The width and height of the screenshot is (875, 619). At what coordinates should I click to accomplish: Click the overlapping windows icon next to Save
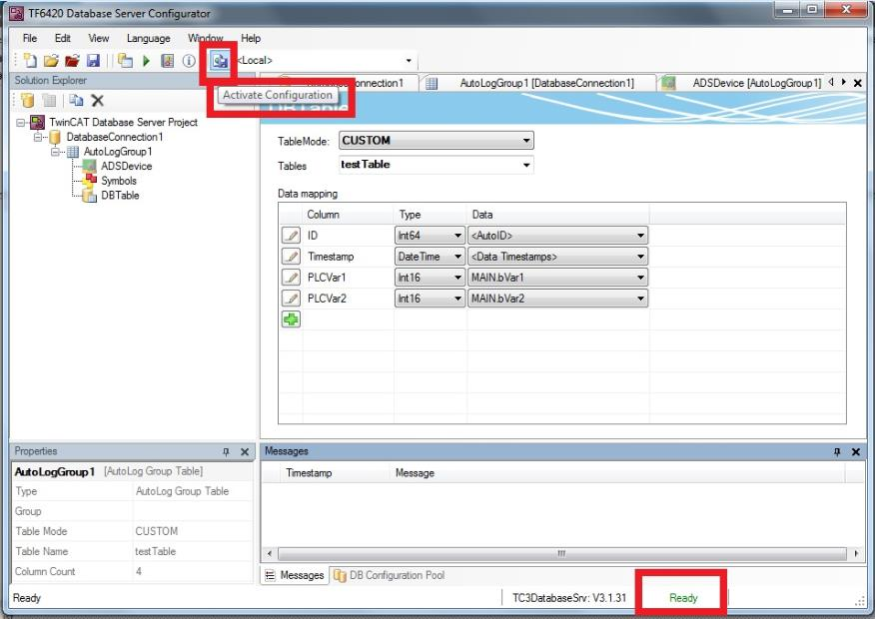(x=125, y=60)
